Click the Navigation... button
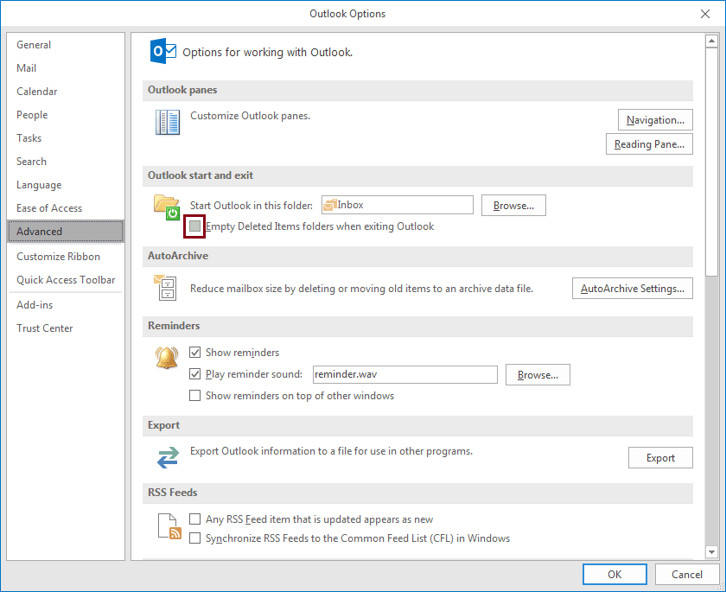Viewport: 726px width, 592px height. [655, 120]
